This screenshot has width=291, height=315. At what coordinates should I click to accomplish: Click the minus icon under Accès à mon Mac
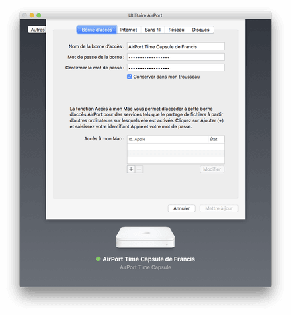[139, 169]
